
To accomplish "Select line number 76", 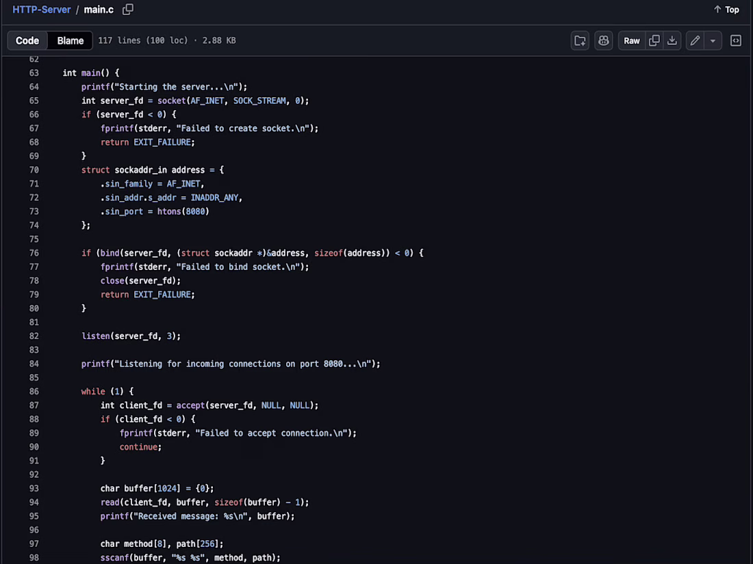I will 34,253.
